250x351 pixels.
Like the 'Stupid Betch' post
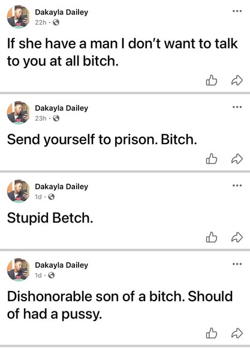pos(212,237)
